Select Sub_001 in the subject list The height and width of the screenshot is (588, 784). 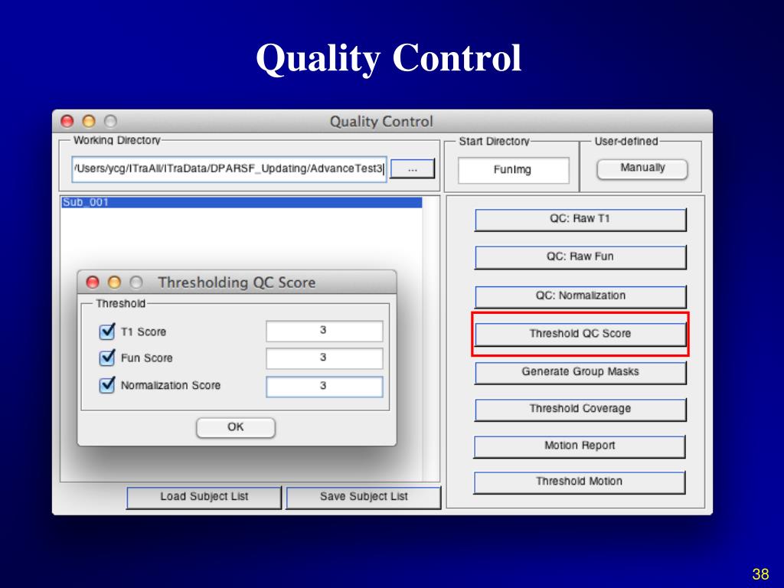[241, 202]
